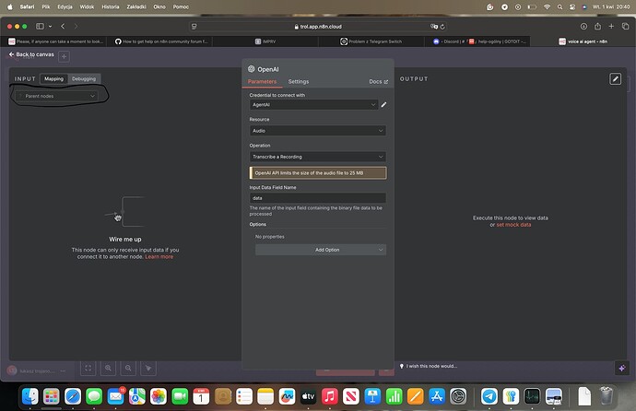Click the Wire me up heading

pyautogui.click(x=125, y=240)
